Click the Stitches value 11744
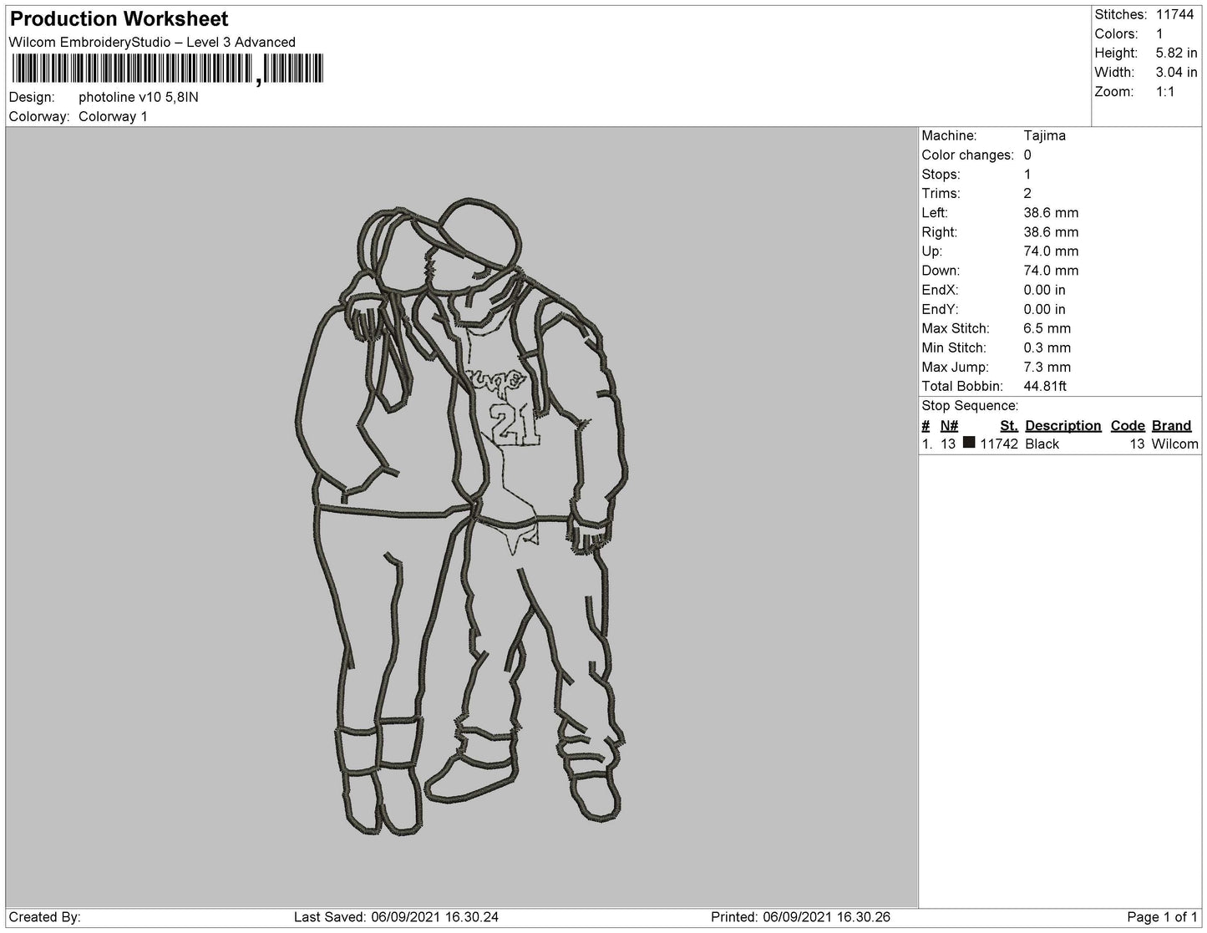The image size is (1207, 933). [1175, 14]
